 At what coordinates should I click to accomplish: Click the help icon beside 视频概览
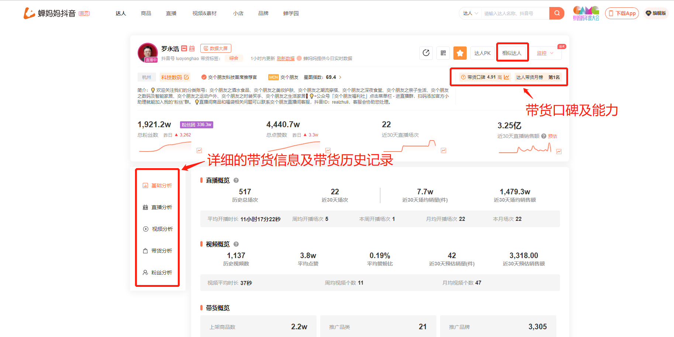(x=236, y=244)
